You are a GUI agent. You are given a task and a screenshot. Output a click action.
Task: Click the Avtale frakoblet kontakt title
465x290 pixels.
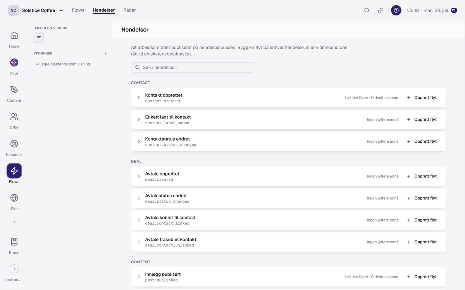171,240
